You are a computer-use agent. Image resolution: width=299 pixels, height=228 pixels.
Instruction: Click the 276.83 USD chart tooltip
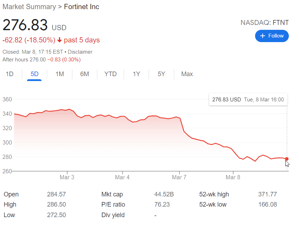click(248, 100)
